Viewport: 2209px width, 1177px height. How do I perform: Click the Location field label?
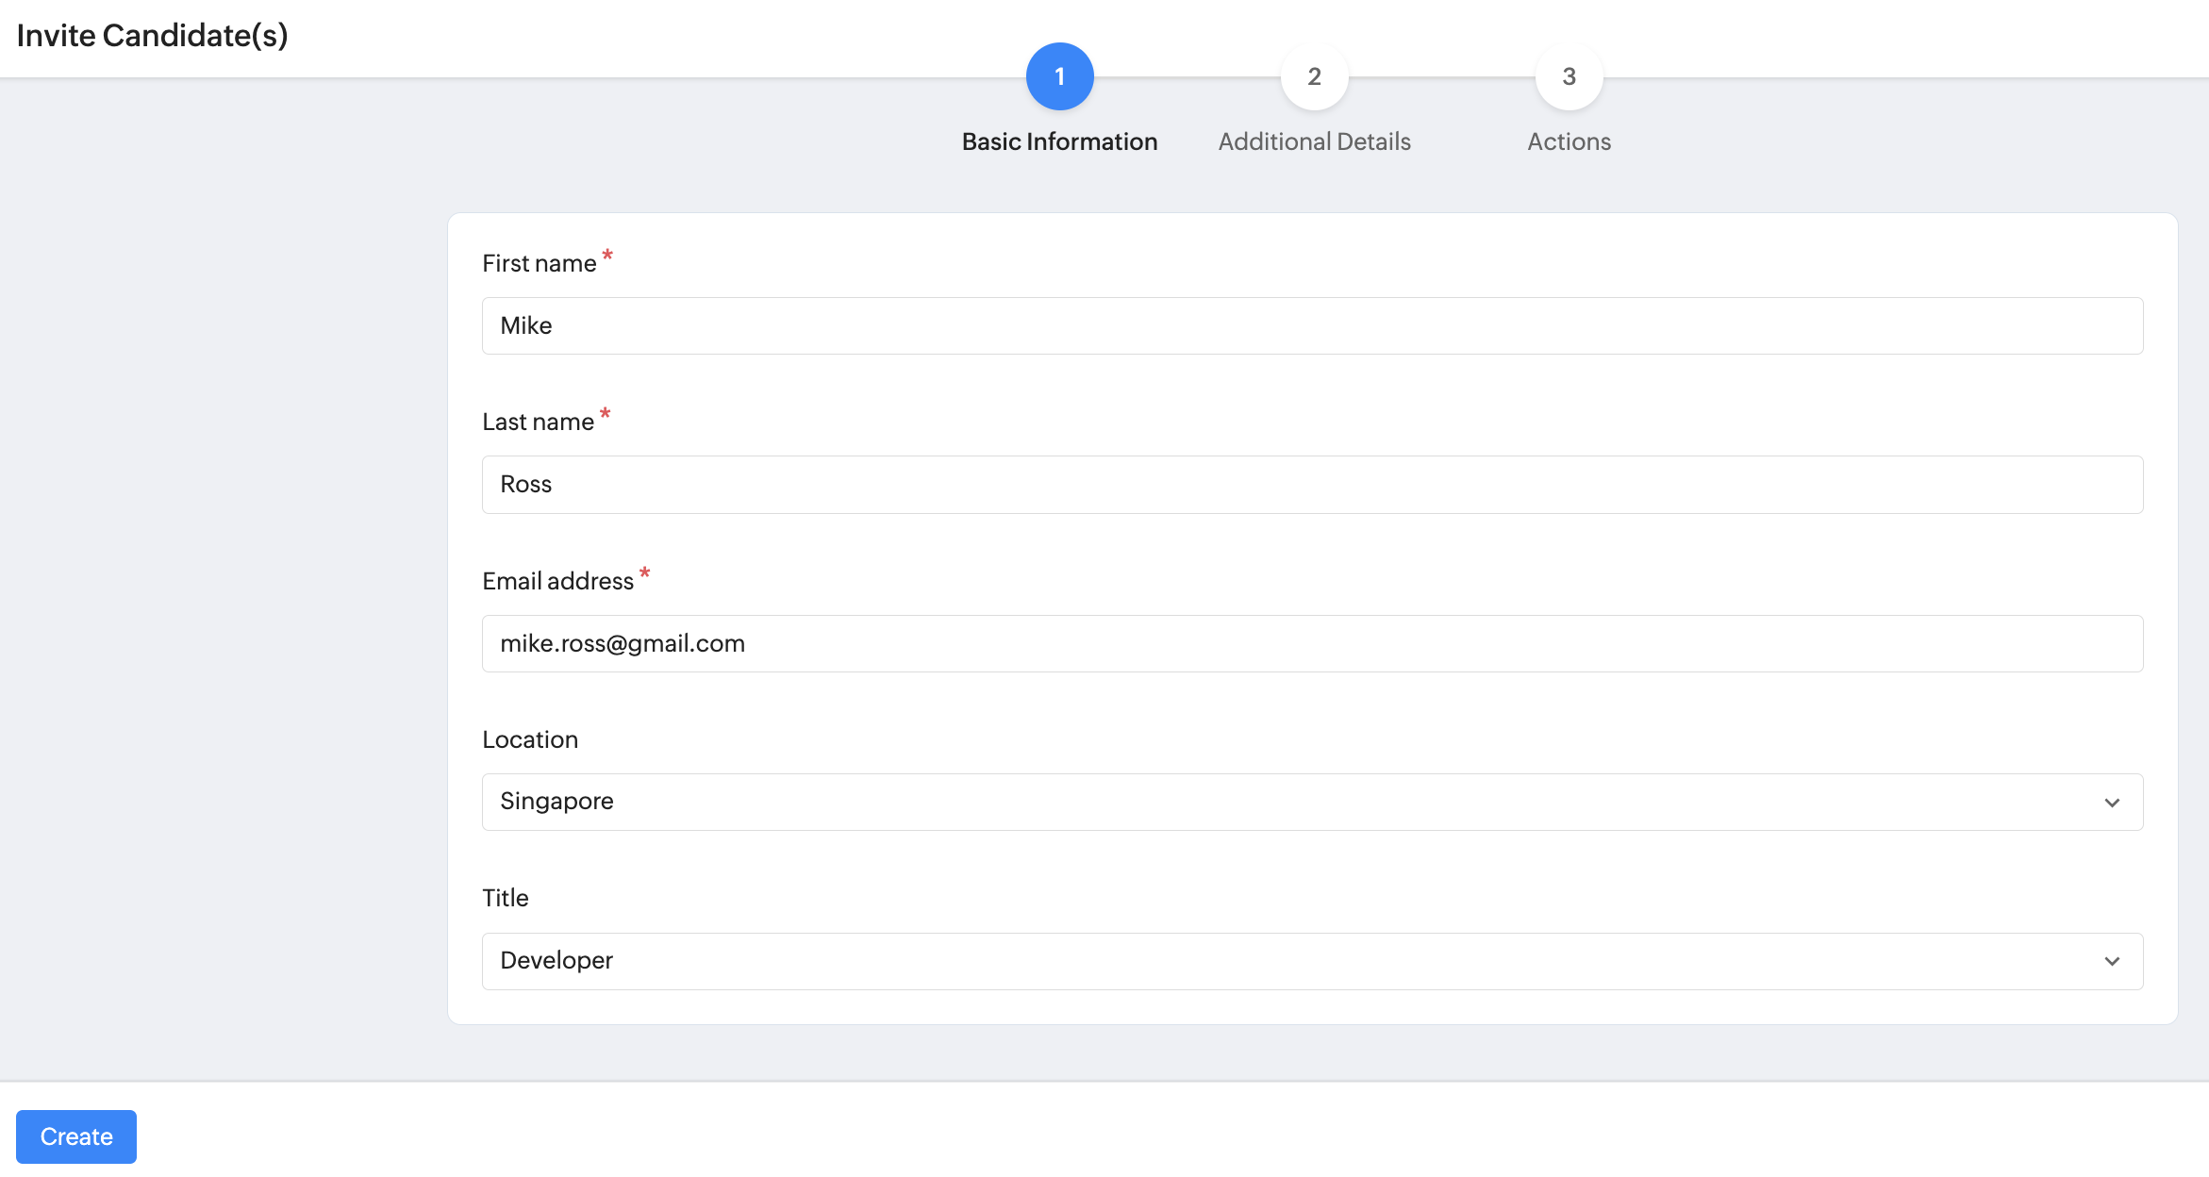(x=530, y=739)
